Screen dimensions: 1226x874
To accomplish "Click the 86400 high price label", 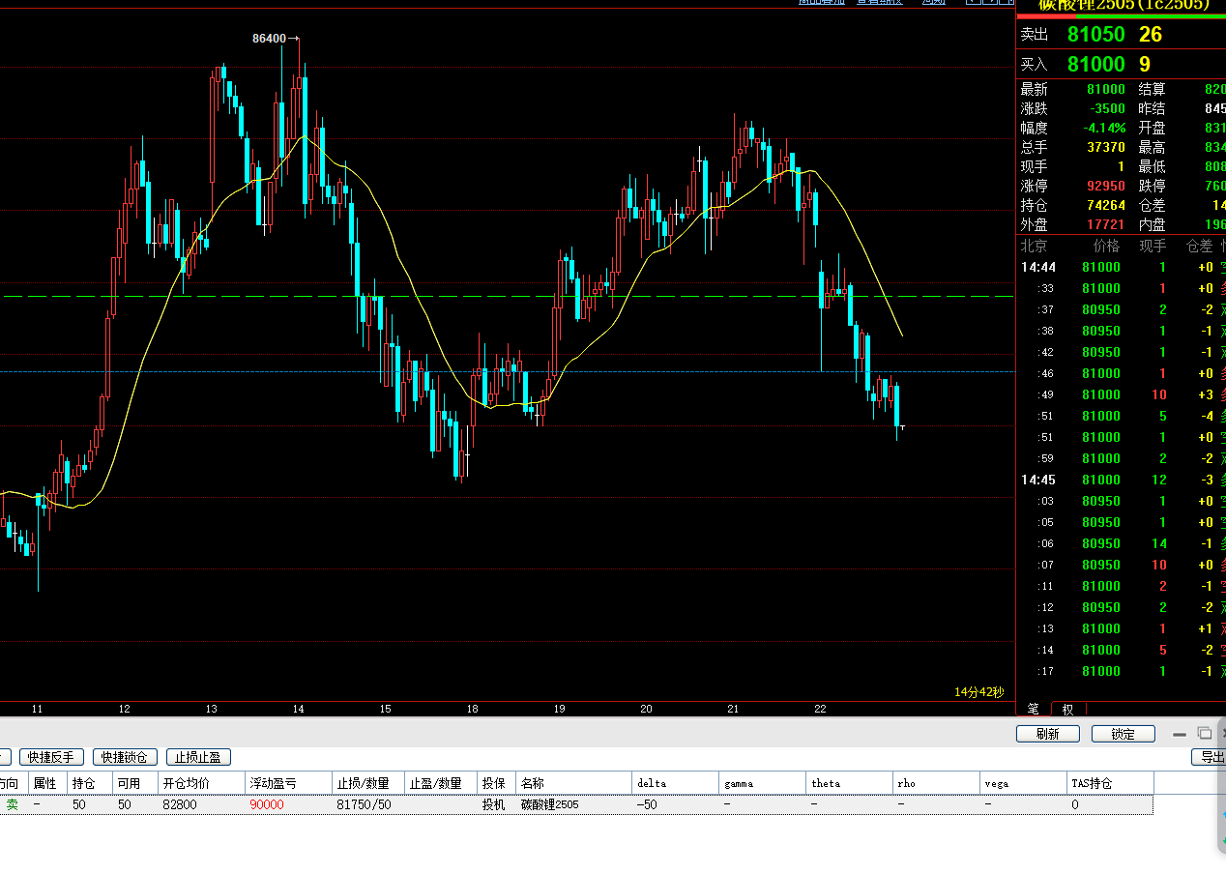I will (271, 39).
